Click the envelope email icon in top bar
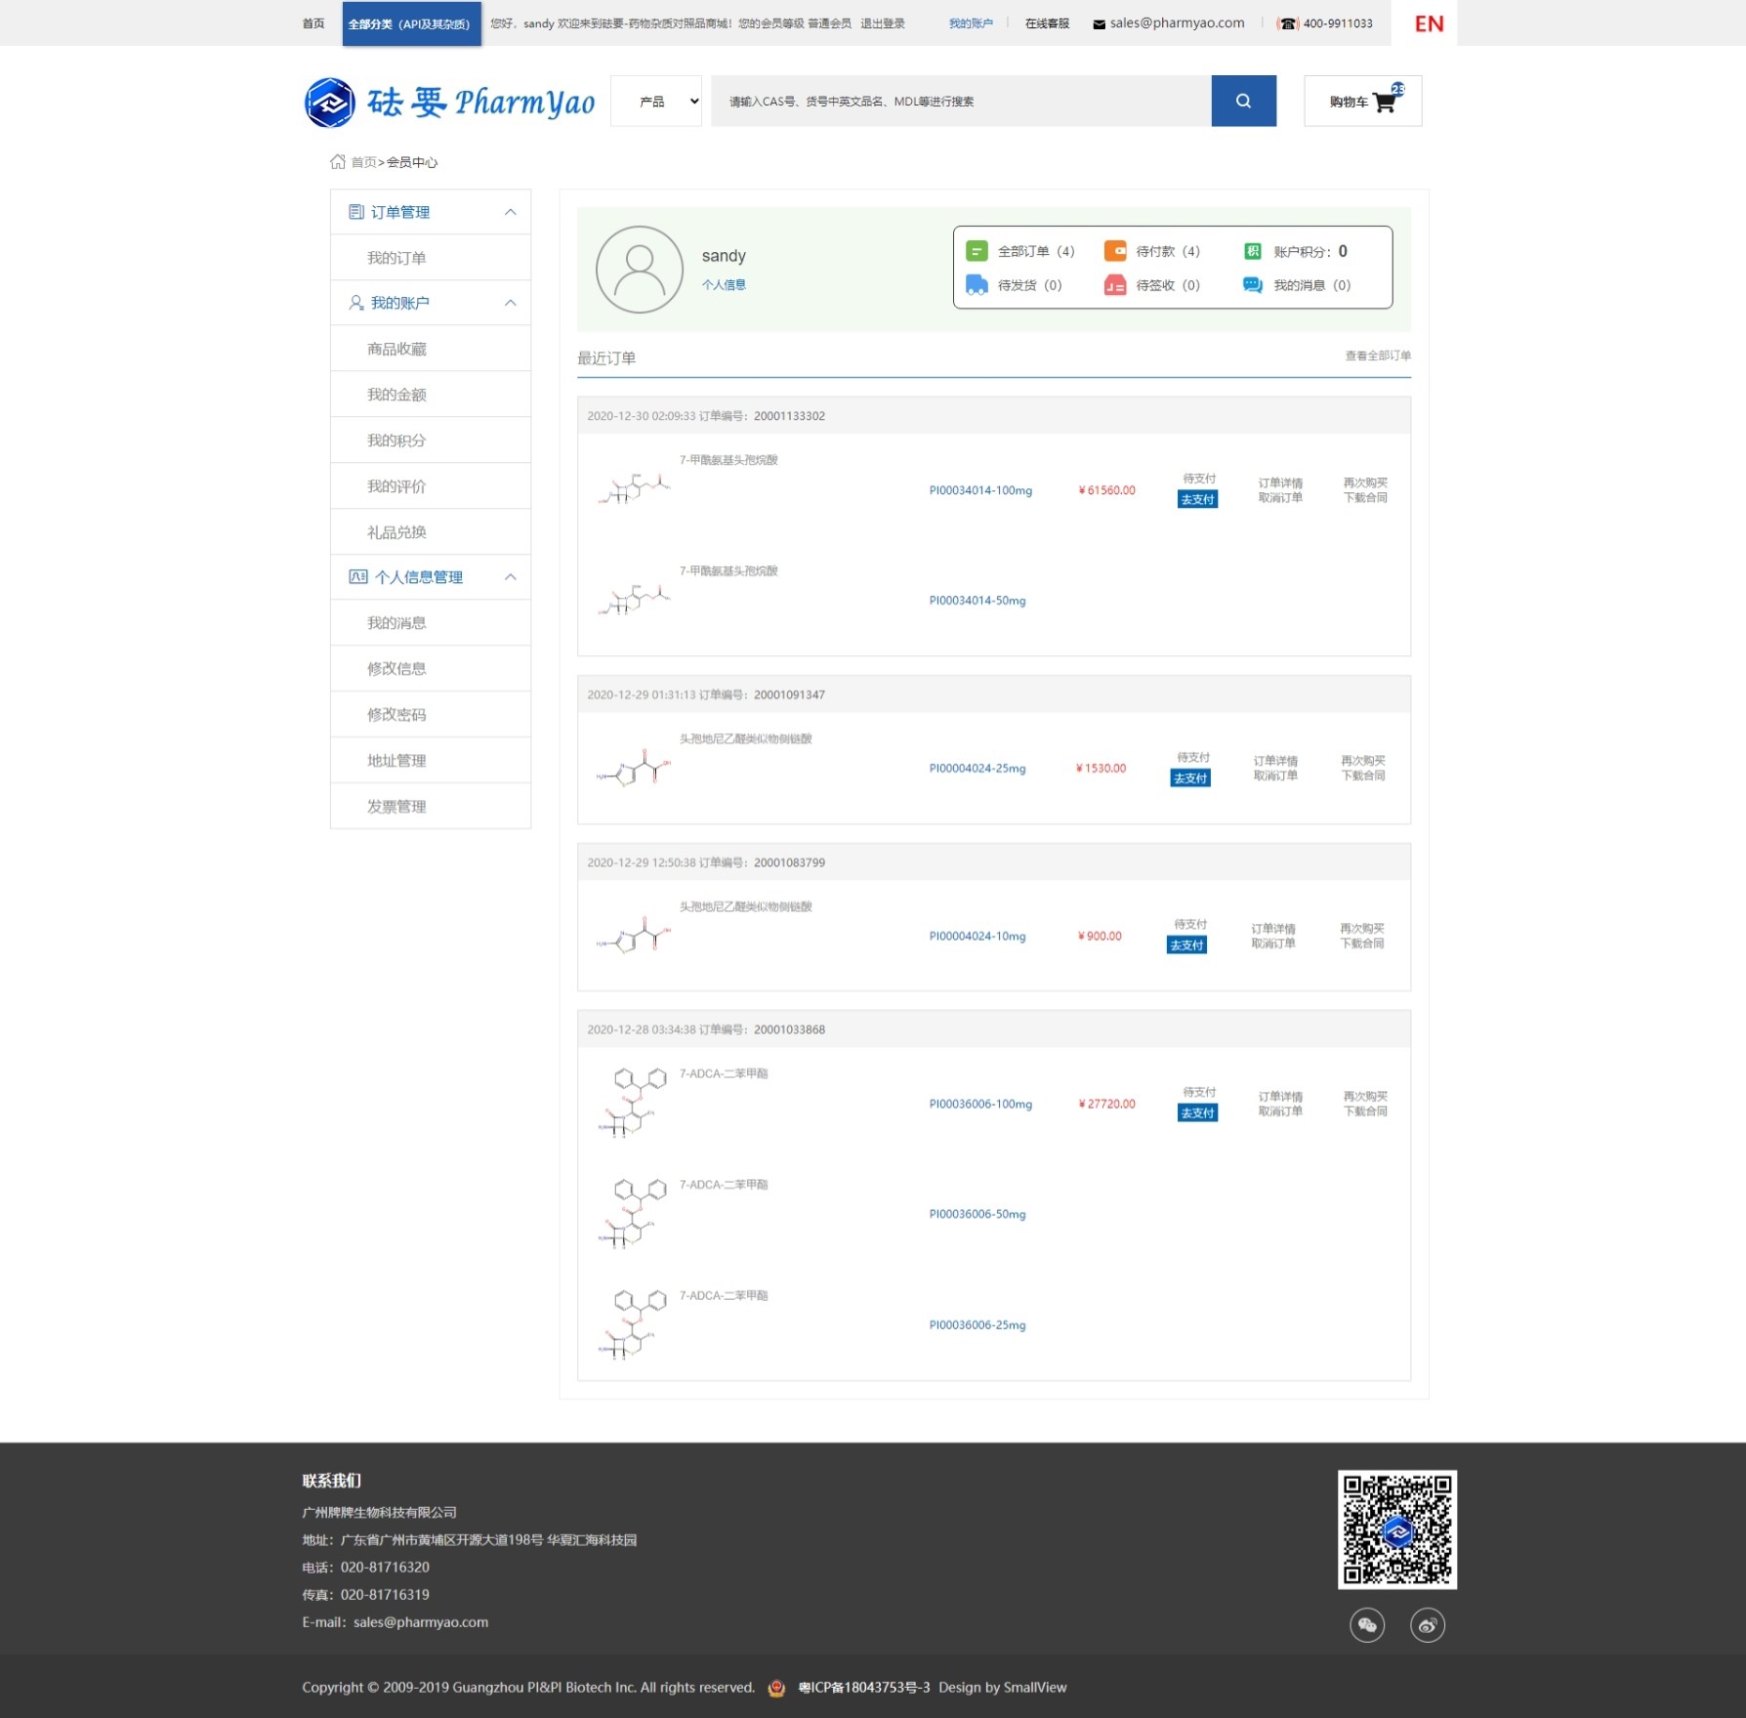 pos(1100,24)
